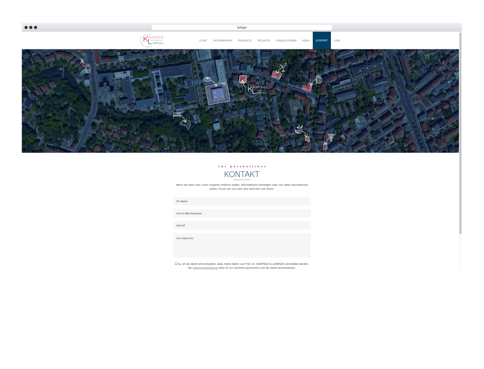The height and width of the screenshot is (369, 484).
Task: Click the oval plus icon on the map
Action: point(208,79)
